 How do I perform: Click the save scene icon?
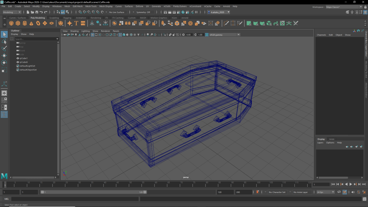37,12
